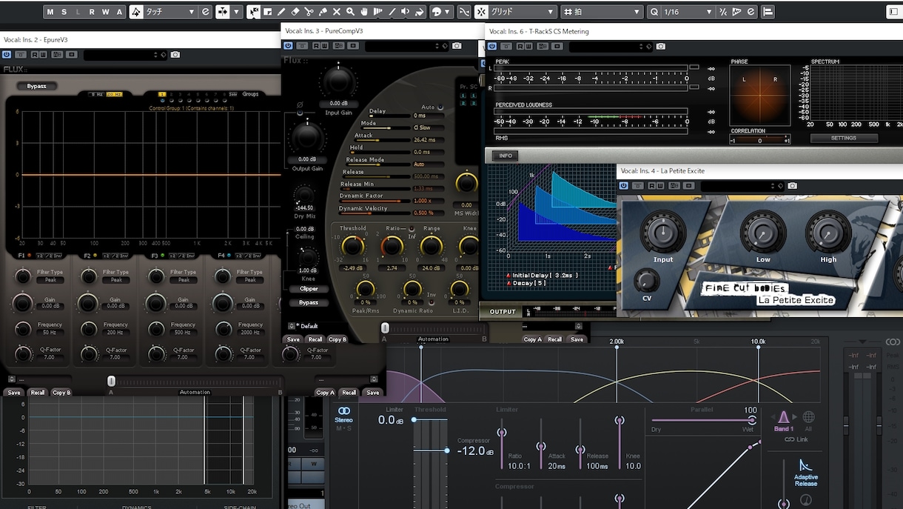Open the grid type 拍 dropdown
Image resolution: width=903 pixels, height=509 pixels.
(x=602, y=12)
